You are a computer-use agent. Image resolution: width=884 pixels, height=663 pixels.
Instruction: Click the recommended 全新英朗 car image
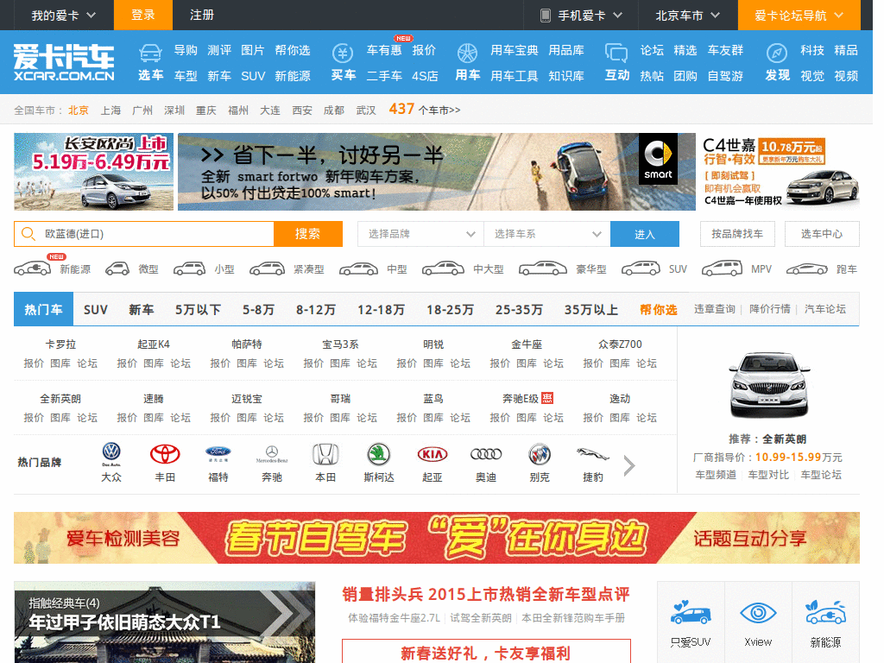coord(769,384)
